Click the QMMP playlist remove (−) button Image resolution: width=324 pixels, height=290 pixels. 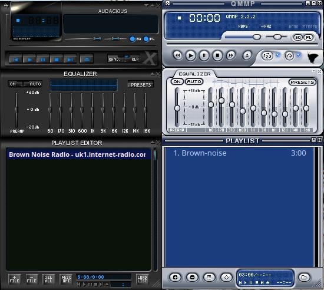[192, 277]
